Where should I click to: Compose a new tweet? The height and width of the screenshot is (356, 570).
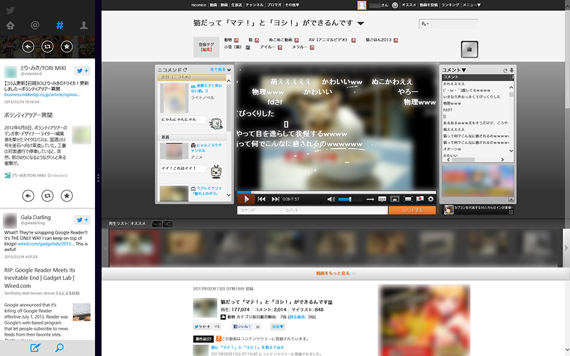[x=35, y=347]
